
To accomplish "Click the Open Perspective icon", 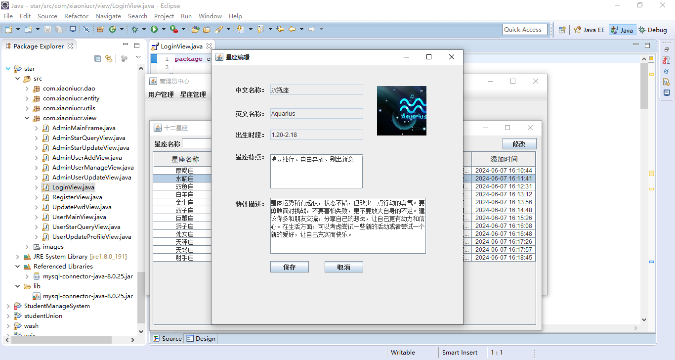I will [x=562, y=30].
